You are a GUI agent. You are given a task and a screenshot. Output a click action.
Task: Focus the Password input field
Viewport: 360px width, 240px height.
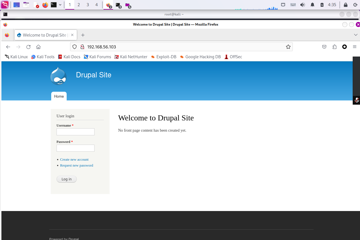click(x=75, y=148)
